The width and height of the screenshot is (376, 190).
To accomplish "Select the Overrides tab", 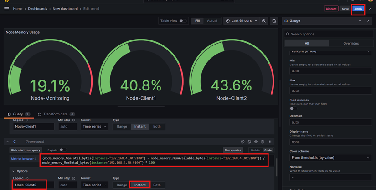I will [351, 43].
